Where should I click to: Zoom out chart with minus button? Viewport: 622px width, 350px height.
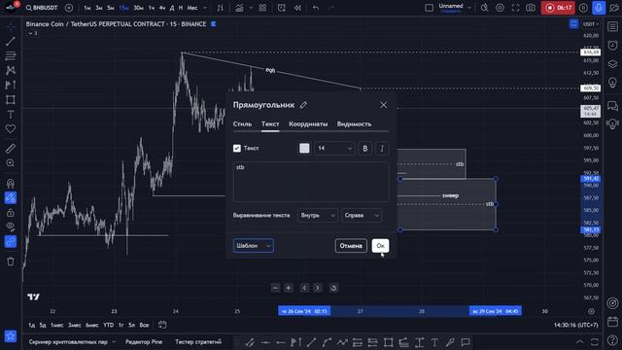tap(275, 288)
